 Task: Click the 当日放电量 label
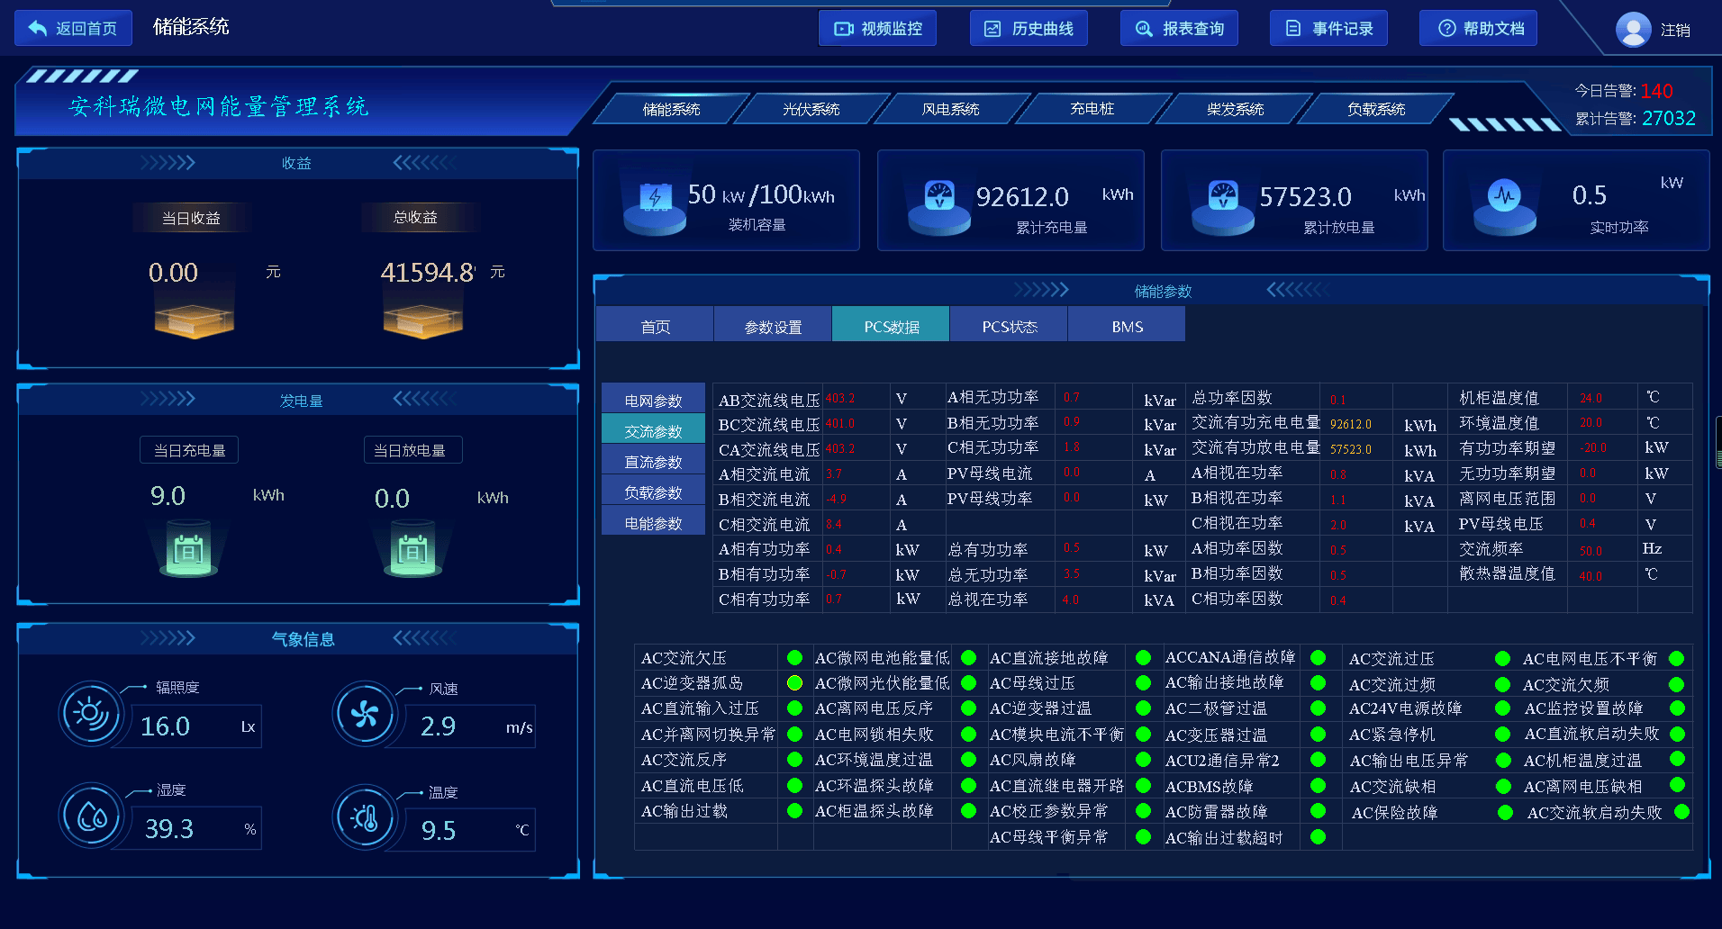412,450
